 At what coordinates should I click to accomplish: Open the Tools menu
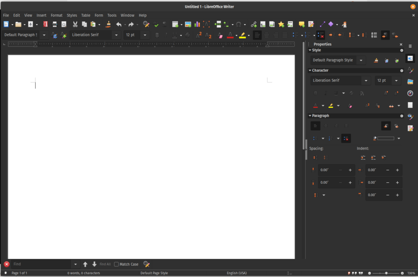112,16
